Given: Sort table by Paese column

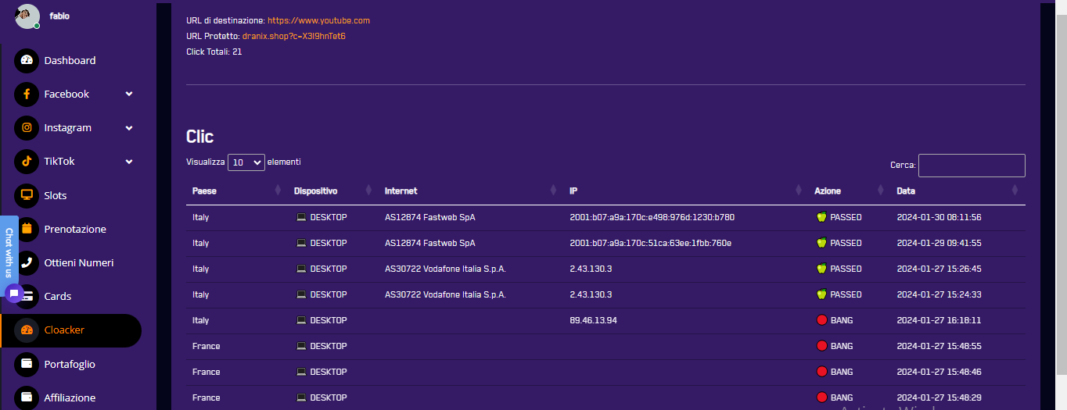Looking at the screenshot, I should click(236, 191).
